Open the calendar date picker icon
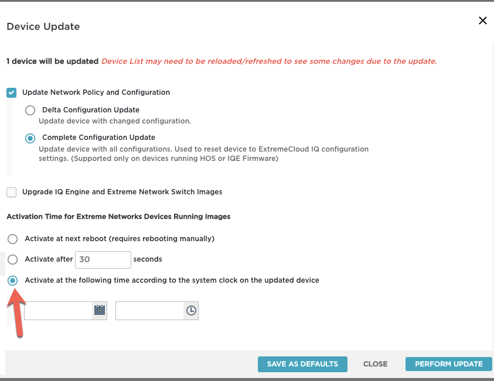The image size is (494, 381). pos(100,311)
